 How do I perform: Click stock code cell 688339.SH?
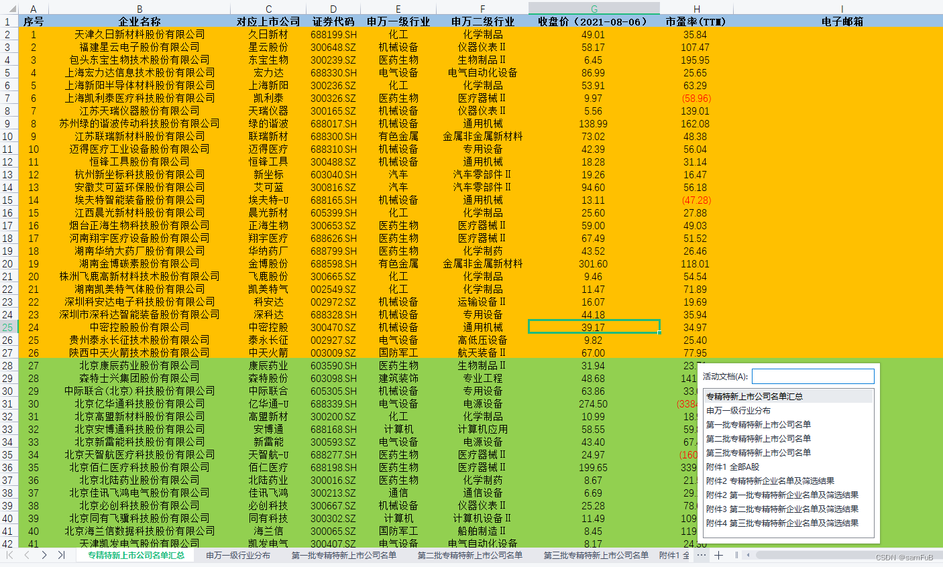333,403
